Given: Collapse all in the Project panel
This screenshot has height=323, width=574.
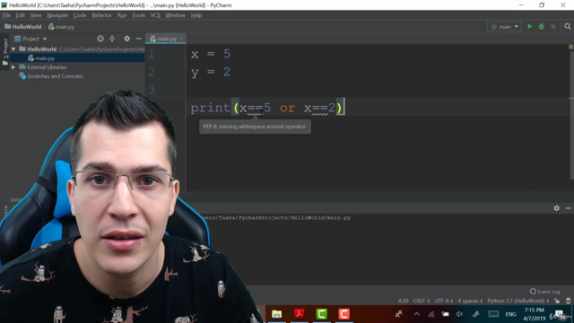Looking at the screenshot, I should pyautogui.click(x=112, y=39).
